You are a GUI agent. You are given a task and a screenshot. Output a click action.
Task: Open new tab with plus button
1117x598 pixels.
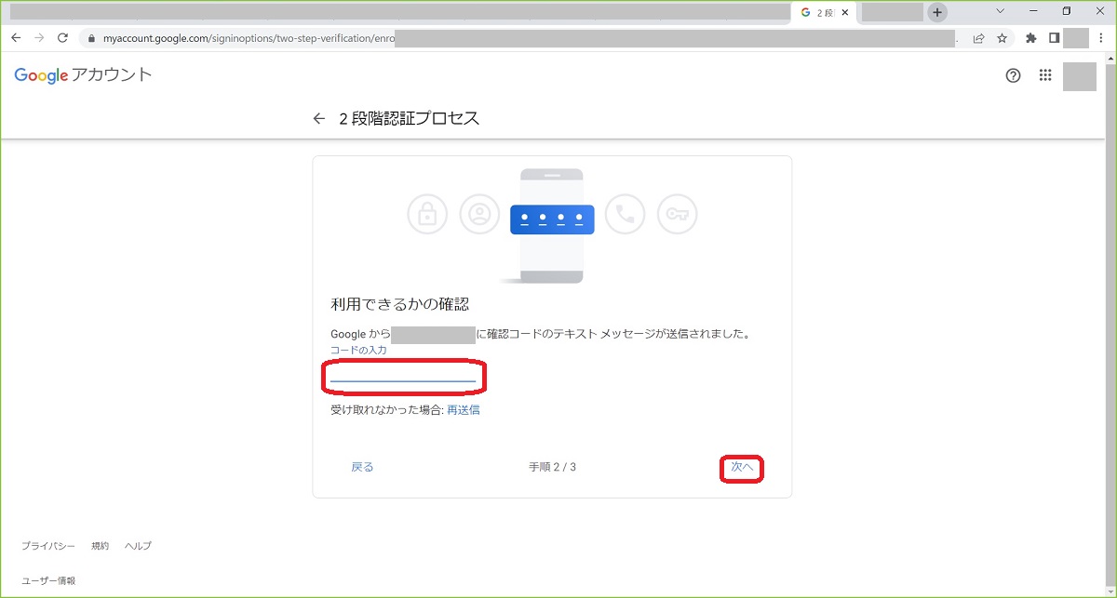(937, 12)
